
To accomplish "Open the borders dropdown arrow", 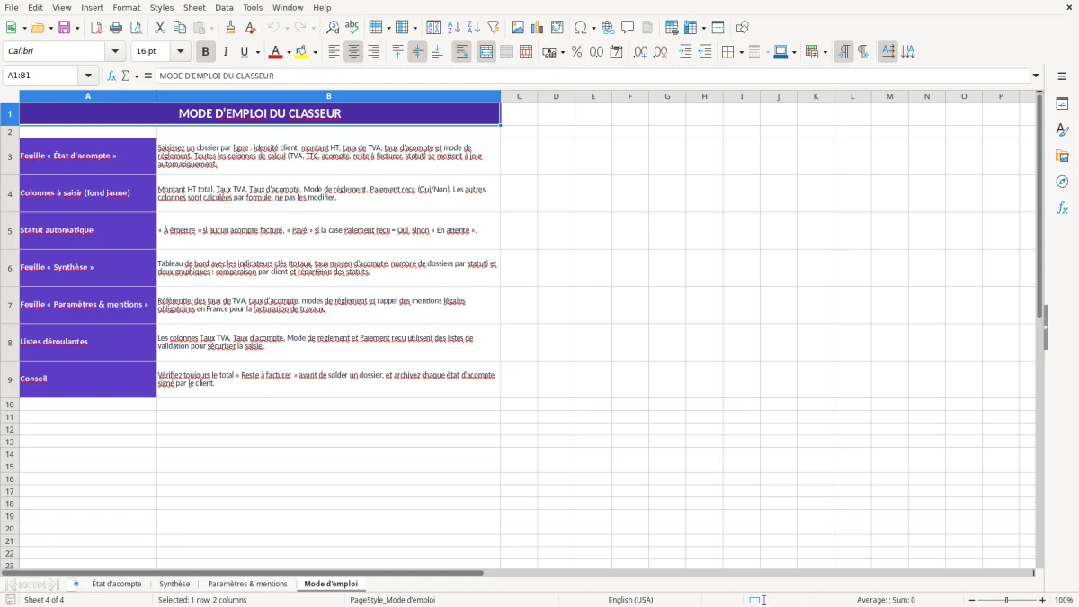I will [741, 52].
